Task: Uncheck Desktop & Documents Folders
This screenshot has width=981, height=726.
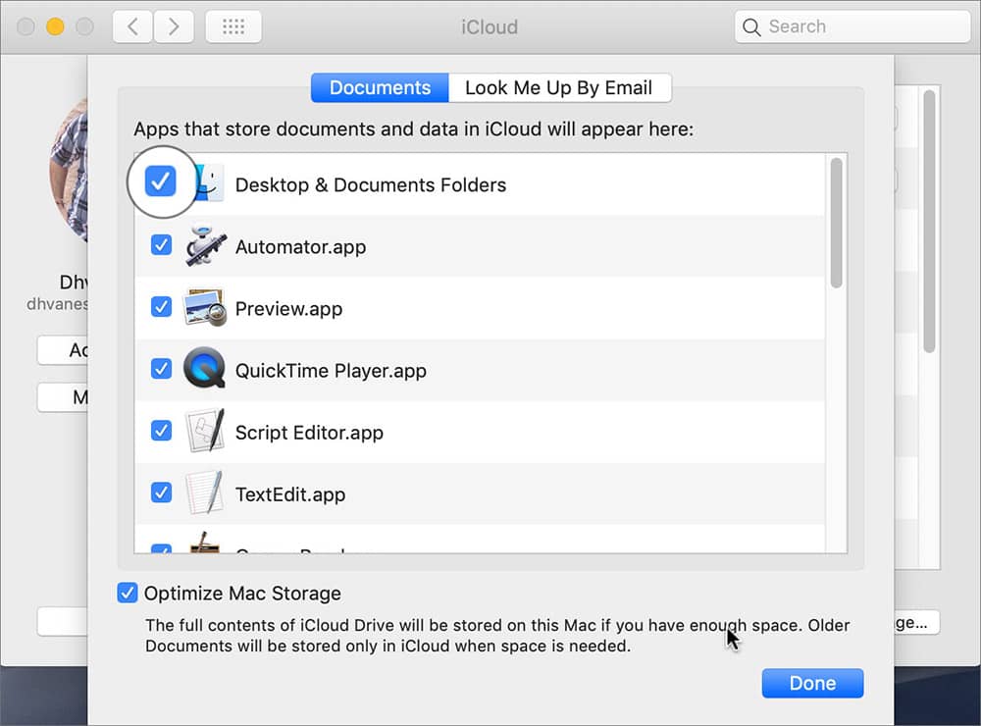Action: [161, 181]
